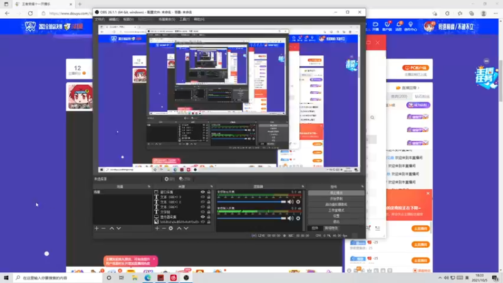Click 启动虚拟摄像机 in OBS controls

click(x=336, y=204)
